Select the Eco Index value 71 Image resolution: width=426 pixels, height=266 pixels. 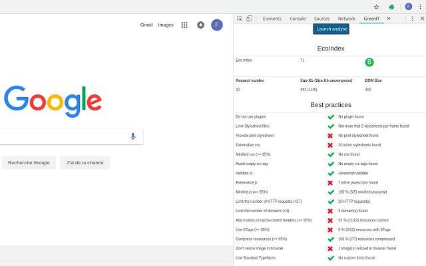point(302,61)
